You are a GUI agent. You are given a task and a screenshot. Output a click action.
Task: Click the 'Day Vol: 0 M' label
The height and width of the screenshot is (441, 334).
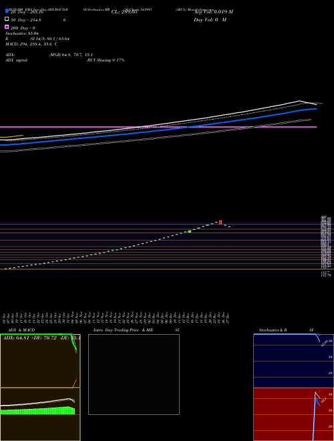[x=210, y=20]
